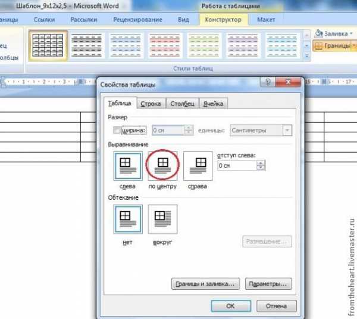Image resolution: width=357 pixels, height=319 pixels.
Task: Click the dialog help question mark icon
Action: 270,84
